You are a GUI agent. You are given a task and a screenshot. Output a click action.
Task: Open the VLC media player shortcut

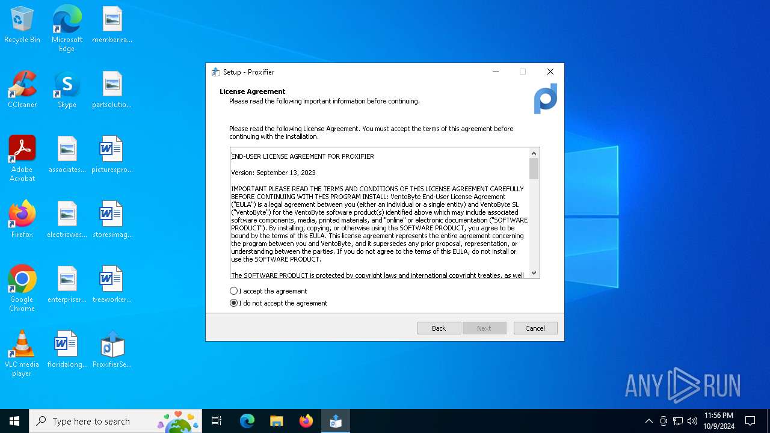tap(22, 354)
